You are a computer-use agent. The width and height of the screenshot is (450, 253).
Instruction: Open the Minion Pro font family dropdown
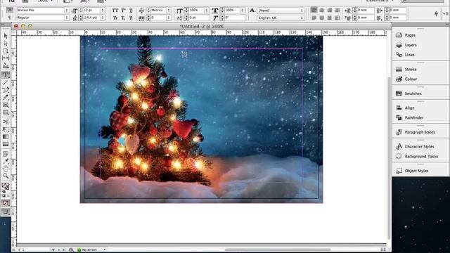click(x=67, y=10)
